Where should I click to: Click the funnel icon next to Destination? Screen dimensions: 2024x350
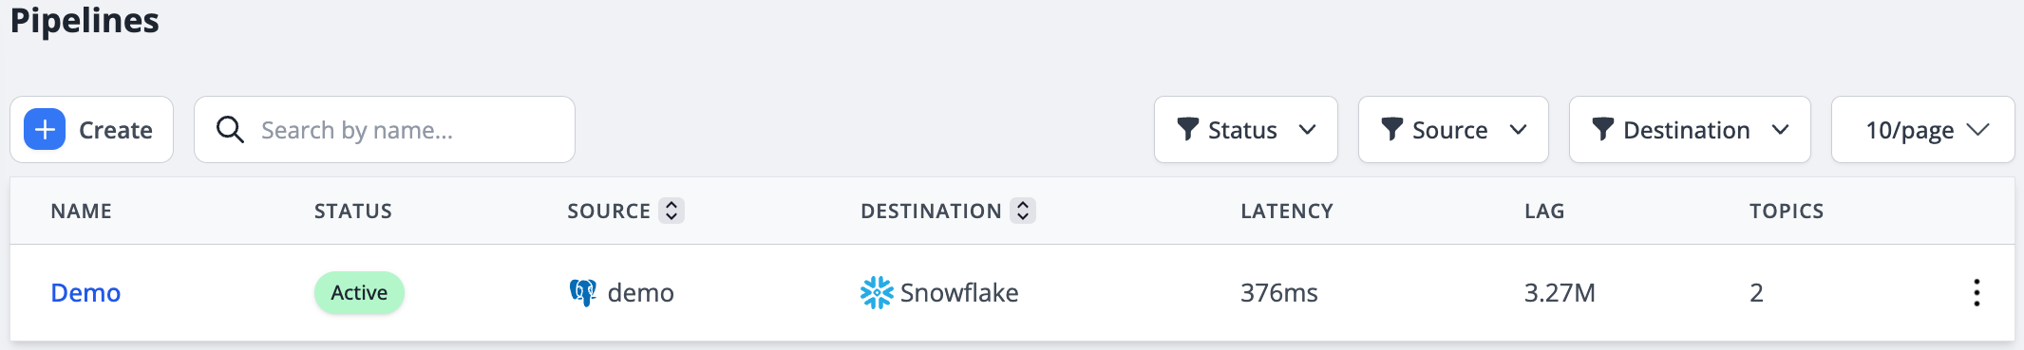coord(1602,129)
